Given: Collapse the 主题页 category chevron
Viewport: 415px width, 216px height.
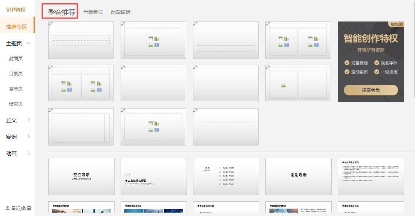Looking at the screenshot, I should click(x=29, y=43).
